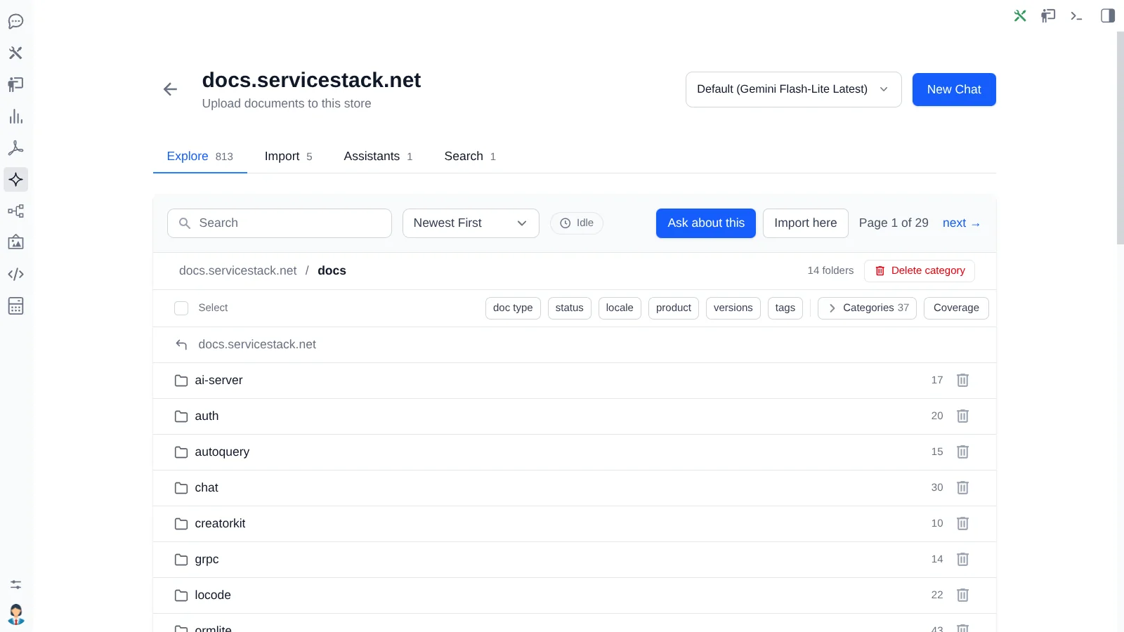Open the calculator sidebar icon
This screenshot has height=632, width=1124.
point(15,306)
